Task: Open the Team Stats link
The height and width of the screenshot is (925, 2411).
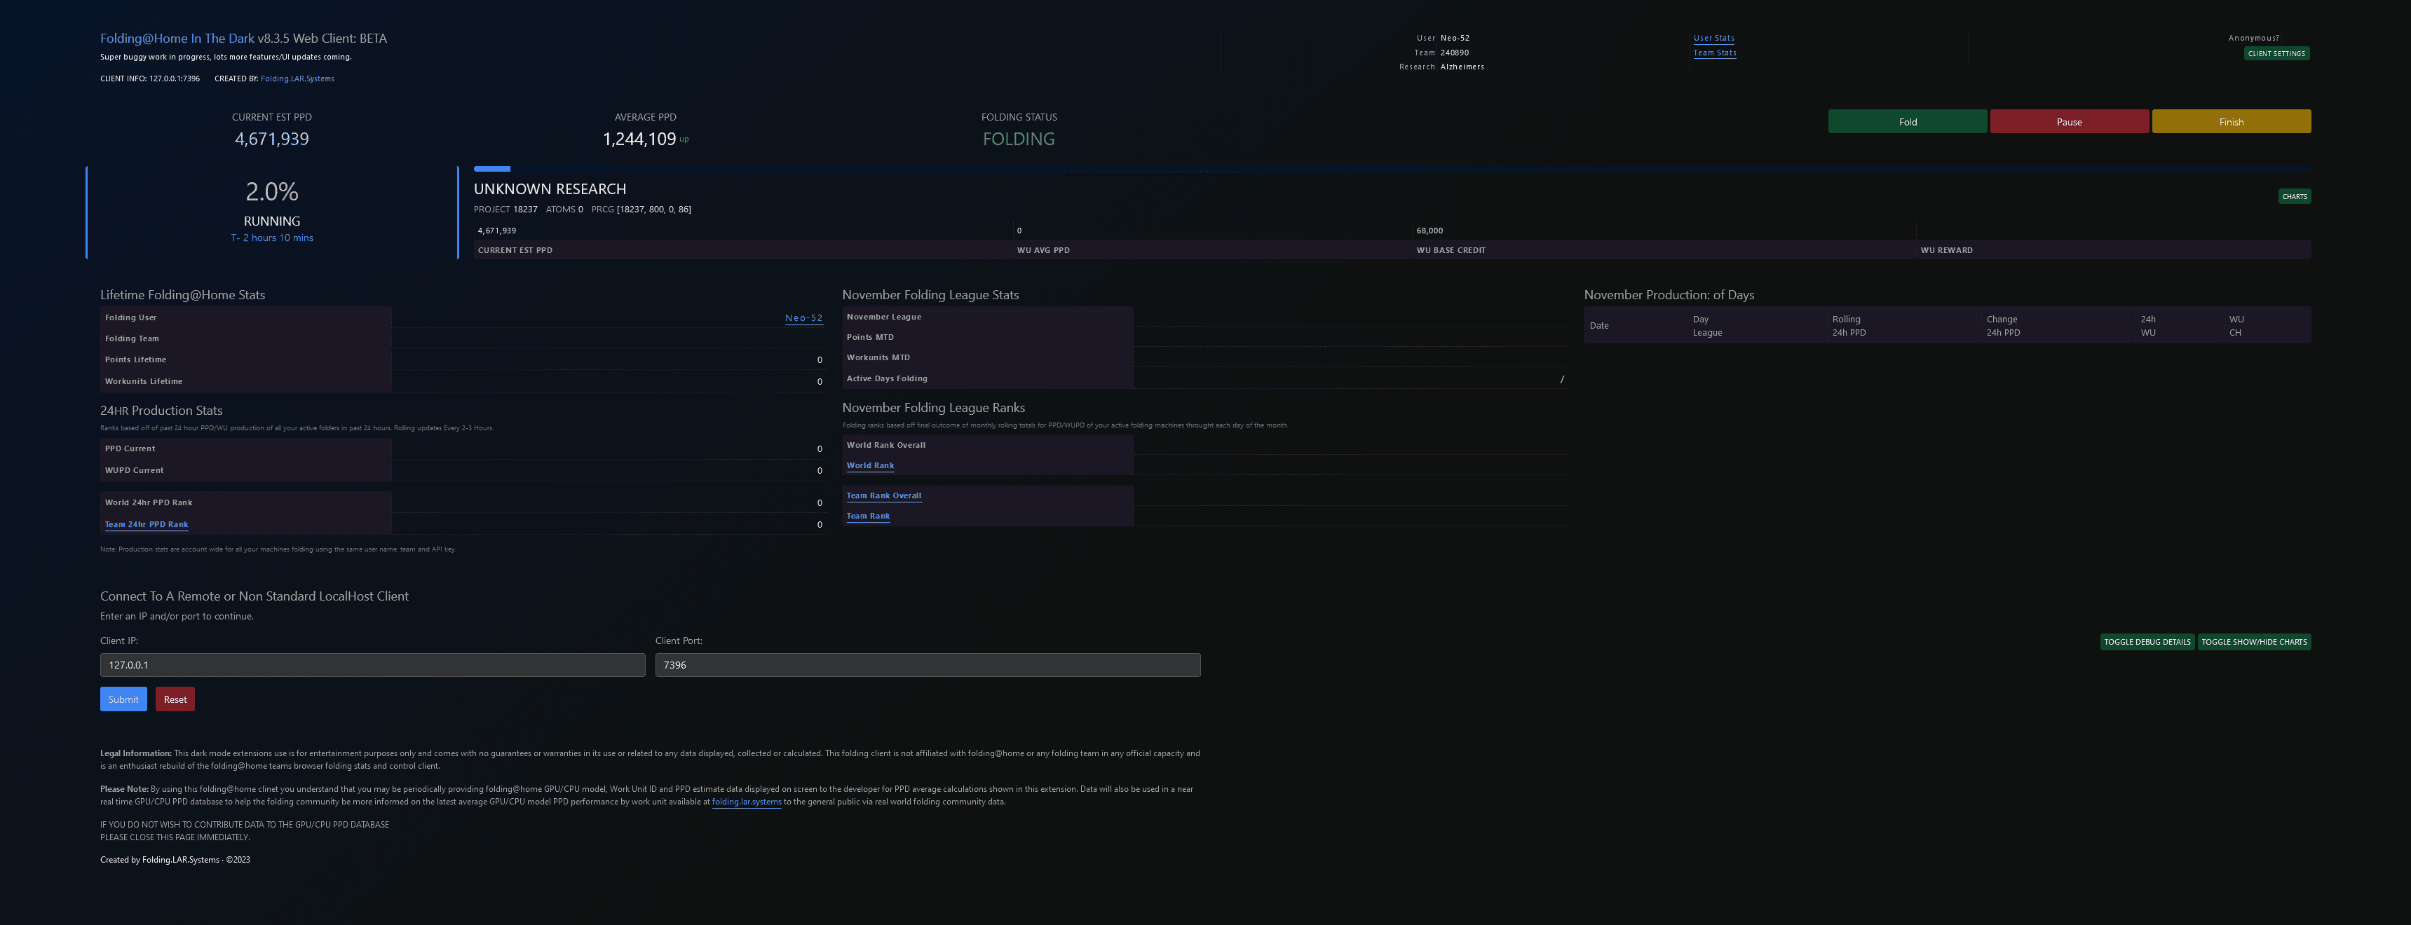Action: 1713,53
